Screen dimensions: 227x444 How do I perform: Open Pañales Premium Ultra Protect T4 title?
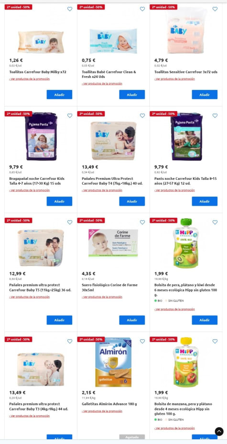click(x=112, y=181)
